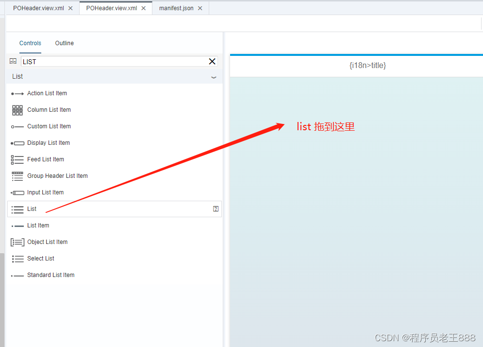Click the palette icon beside search field
Image resolution: width=483 pixels, height=347 pixels.
coord(13,61)
